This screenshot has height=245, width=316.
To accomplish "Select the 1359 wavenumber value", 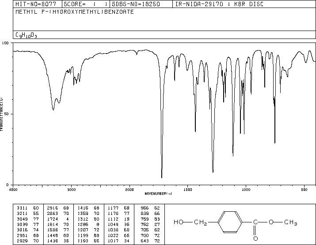I will pos(83,214).
